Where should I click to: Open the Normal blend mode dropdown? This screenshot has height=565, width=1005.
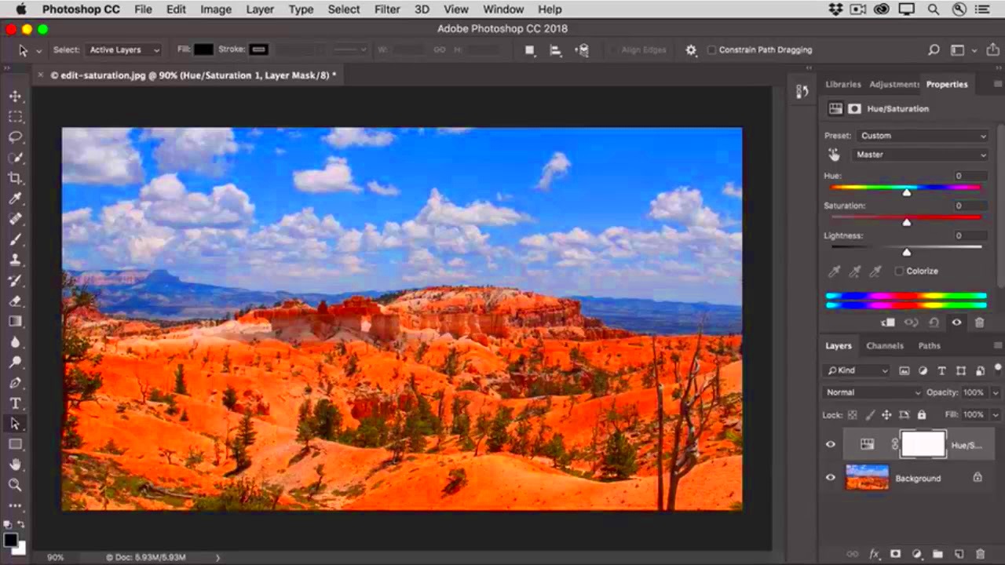(872, 392)
